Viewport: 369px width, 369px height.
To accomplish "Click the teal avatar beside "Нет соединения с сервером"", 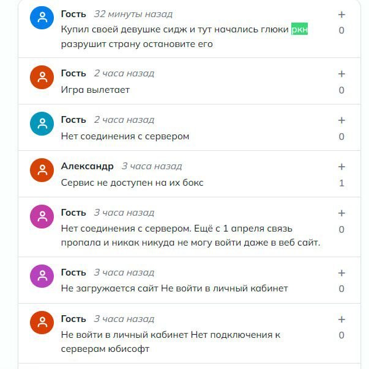I will coord(42,123).
